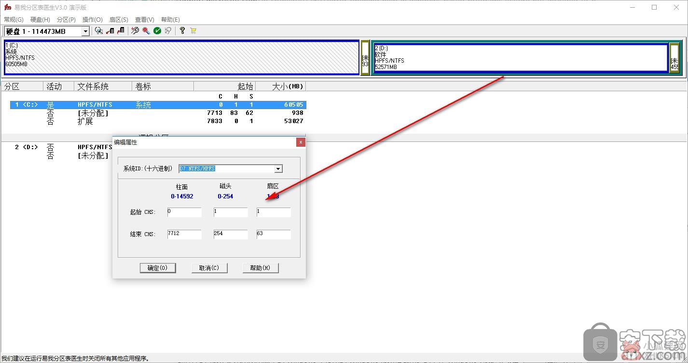Click the 结束 CHS cylinder field 7712

click(184, 235)
